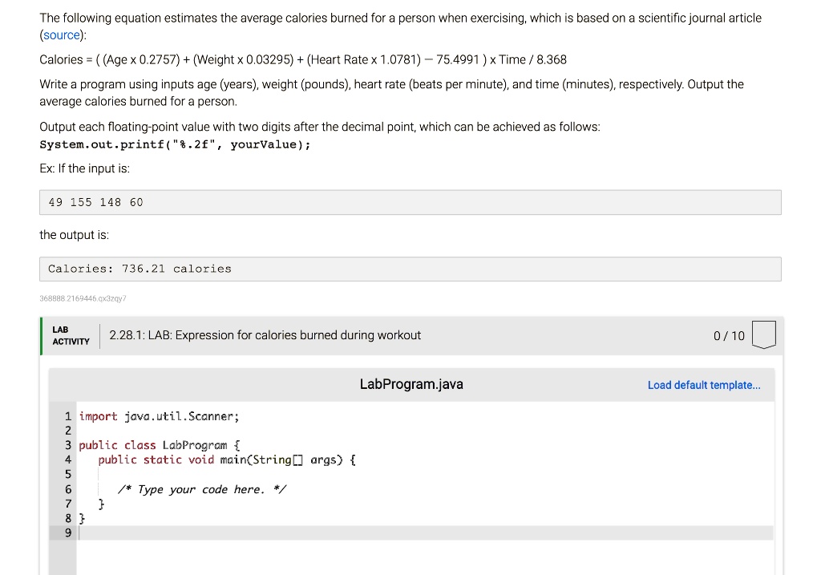
Task: Click line number 2 in the gutter
Action: coord(68,431)
